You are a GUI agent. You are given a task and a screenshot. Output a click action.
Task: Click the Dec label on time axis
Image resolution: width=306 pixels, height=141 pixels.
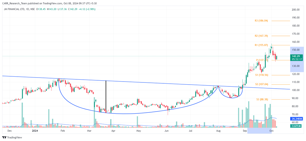[x=9, y=130]
